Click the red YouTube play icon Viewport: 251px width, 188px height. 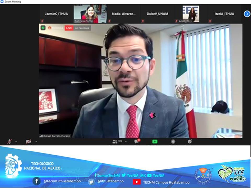pos(137,182)
